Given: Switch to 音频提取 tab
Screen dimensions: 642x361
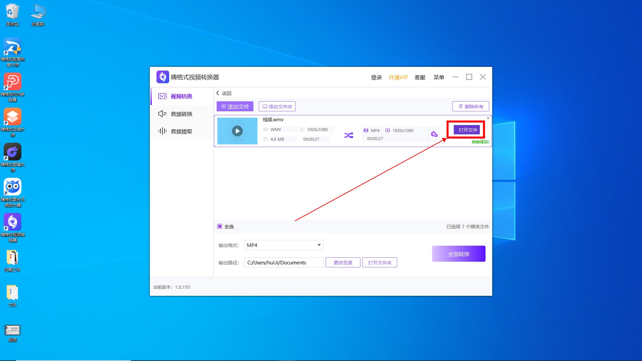Looking at the screenshot, I should pyautogui.click(x=182, y=131).
